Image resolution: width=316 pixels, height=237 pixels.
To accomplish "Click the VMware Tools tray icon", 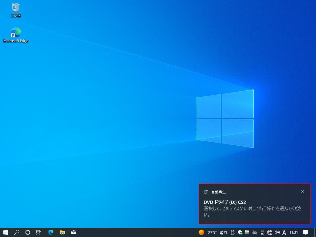I will [247, 232].
